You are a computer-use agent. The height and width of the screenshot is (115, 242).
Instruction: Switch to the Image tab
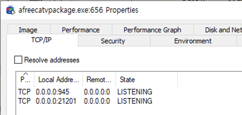coord(29,30)
